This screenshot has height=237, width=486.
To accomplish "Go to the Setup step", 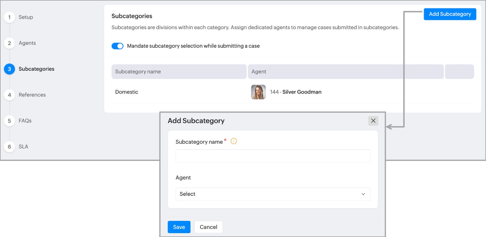I will (26, 17).
